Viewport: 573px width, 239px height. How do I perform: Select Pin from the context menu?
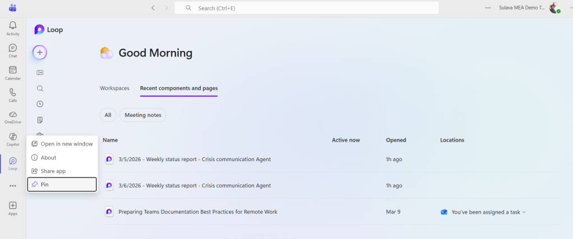pos(62,184)
